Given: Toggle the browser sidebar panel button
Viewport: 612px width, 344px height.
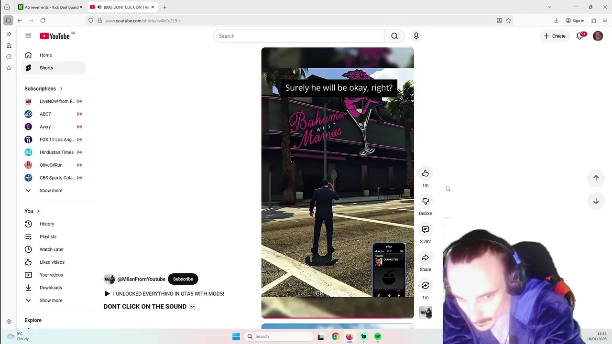Looking at the screenshot, I should (8, 21).
